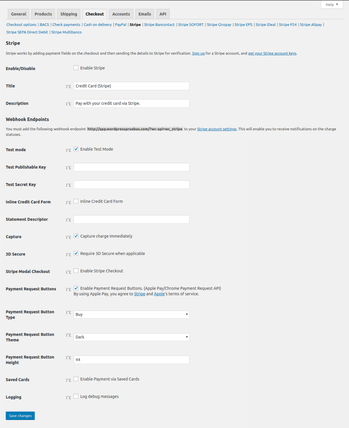Click the Test Secret Key input field
Screen dimensions: 349x428
click(131, 185)
